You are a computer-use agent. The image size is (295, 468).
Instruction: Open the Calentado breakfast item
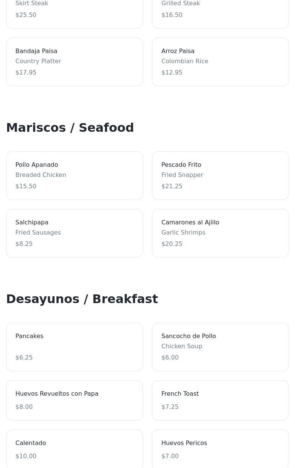pos(74,449)
